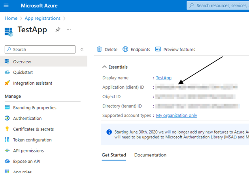This screenshot has width=249, height=173.
Task: Click the Preview features icon
Action: [158, 49]
